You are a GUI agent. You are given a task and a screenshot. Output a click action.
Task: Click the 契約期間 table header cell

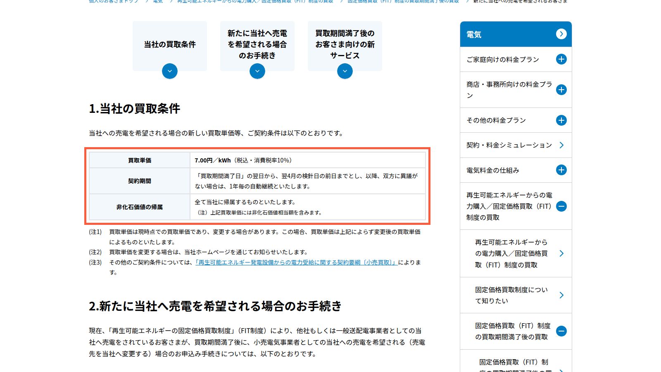(x=140, y=181)
